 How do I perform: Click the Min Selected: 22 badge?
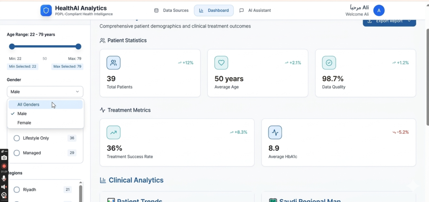(x=23, y=67)
